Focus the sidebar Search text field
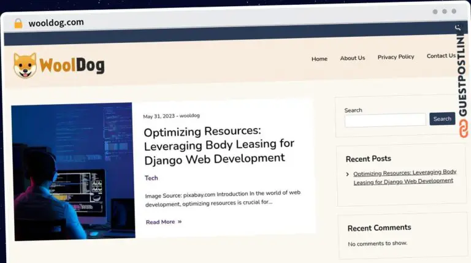 [385, 120]
